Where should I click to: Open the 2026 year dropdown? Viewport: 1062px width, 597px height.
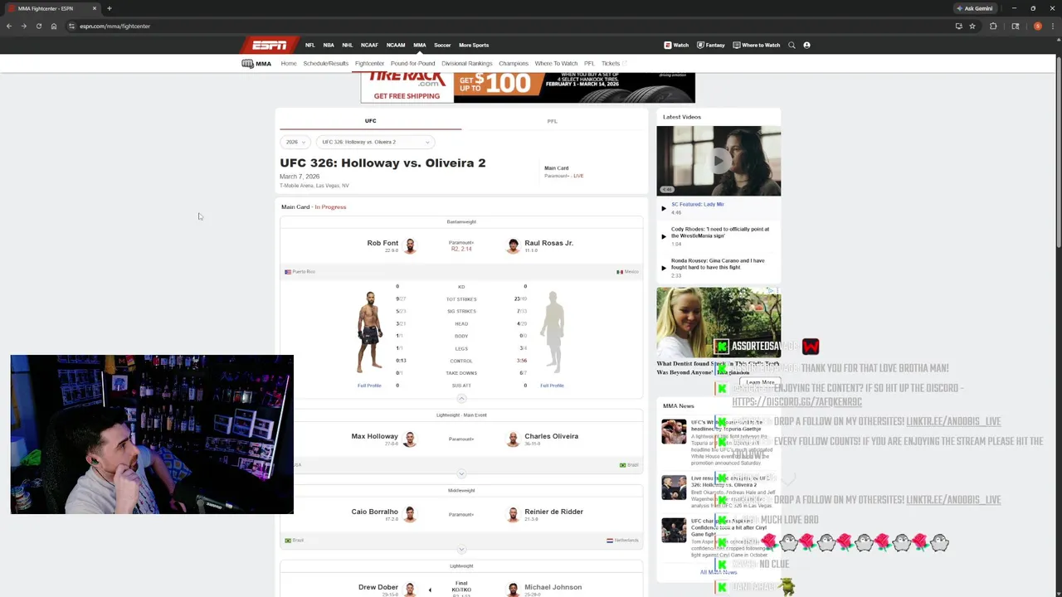click(295, 142)
